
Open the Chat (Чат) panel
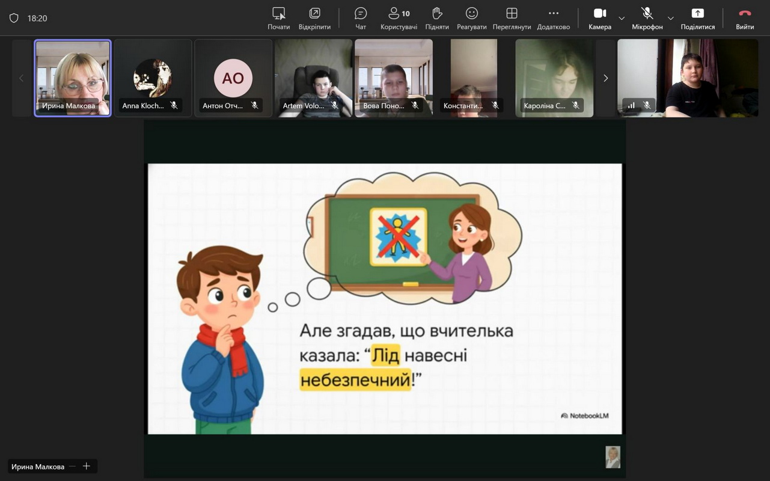361,17
